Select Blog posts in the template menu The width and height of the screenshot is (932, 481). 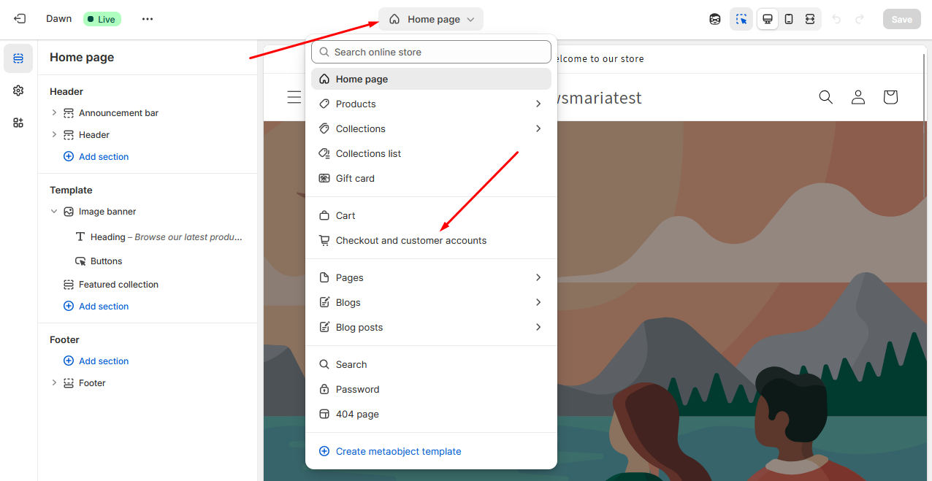pos(431,327)
